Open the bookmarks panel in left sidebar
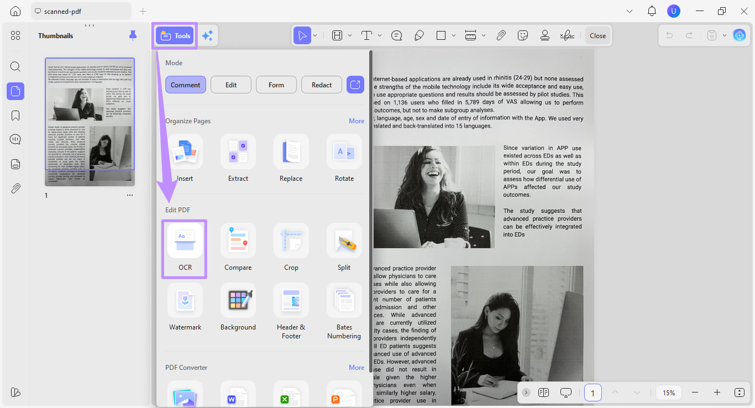755x408 pixels. (15, 116)
